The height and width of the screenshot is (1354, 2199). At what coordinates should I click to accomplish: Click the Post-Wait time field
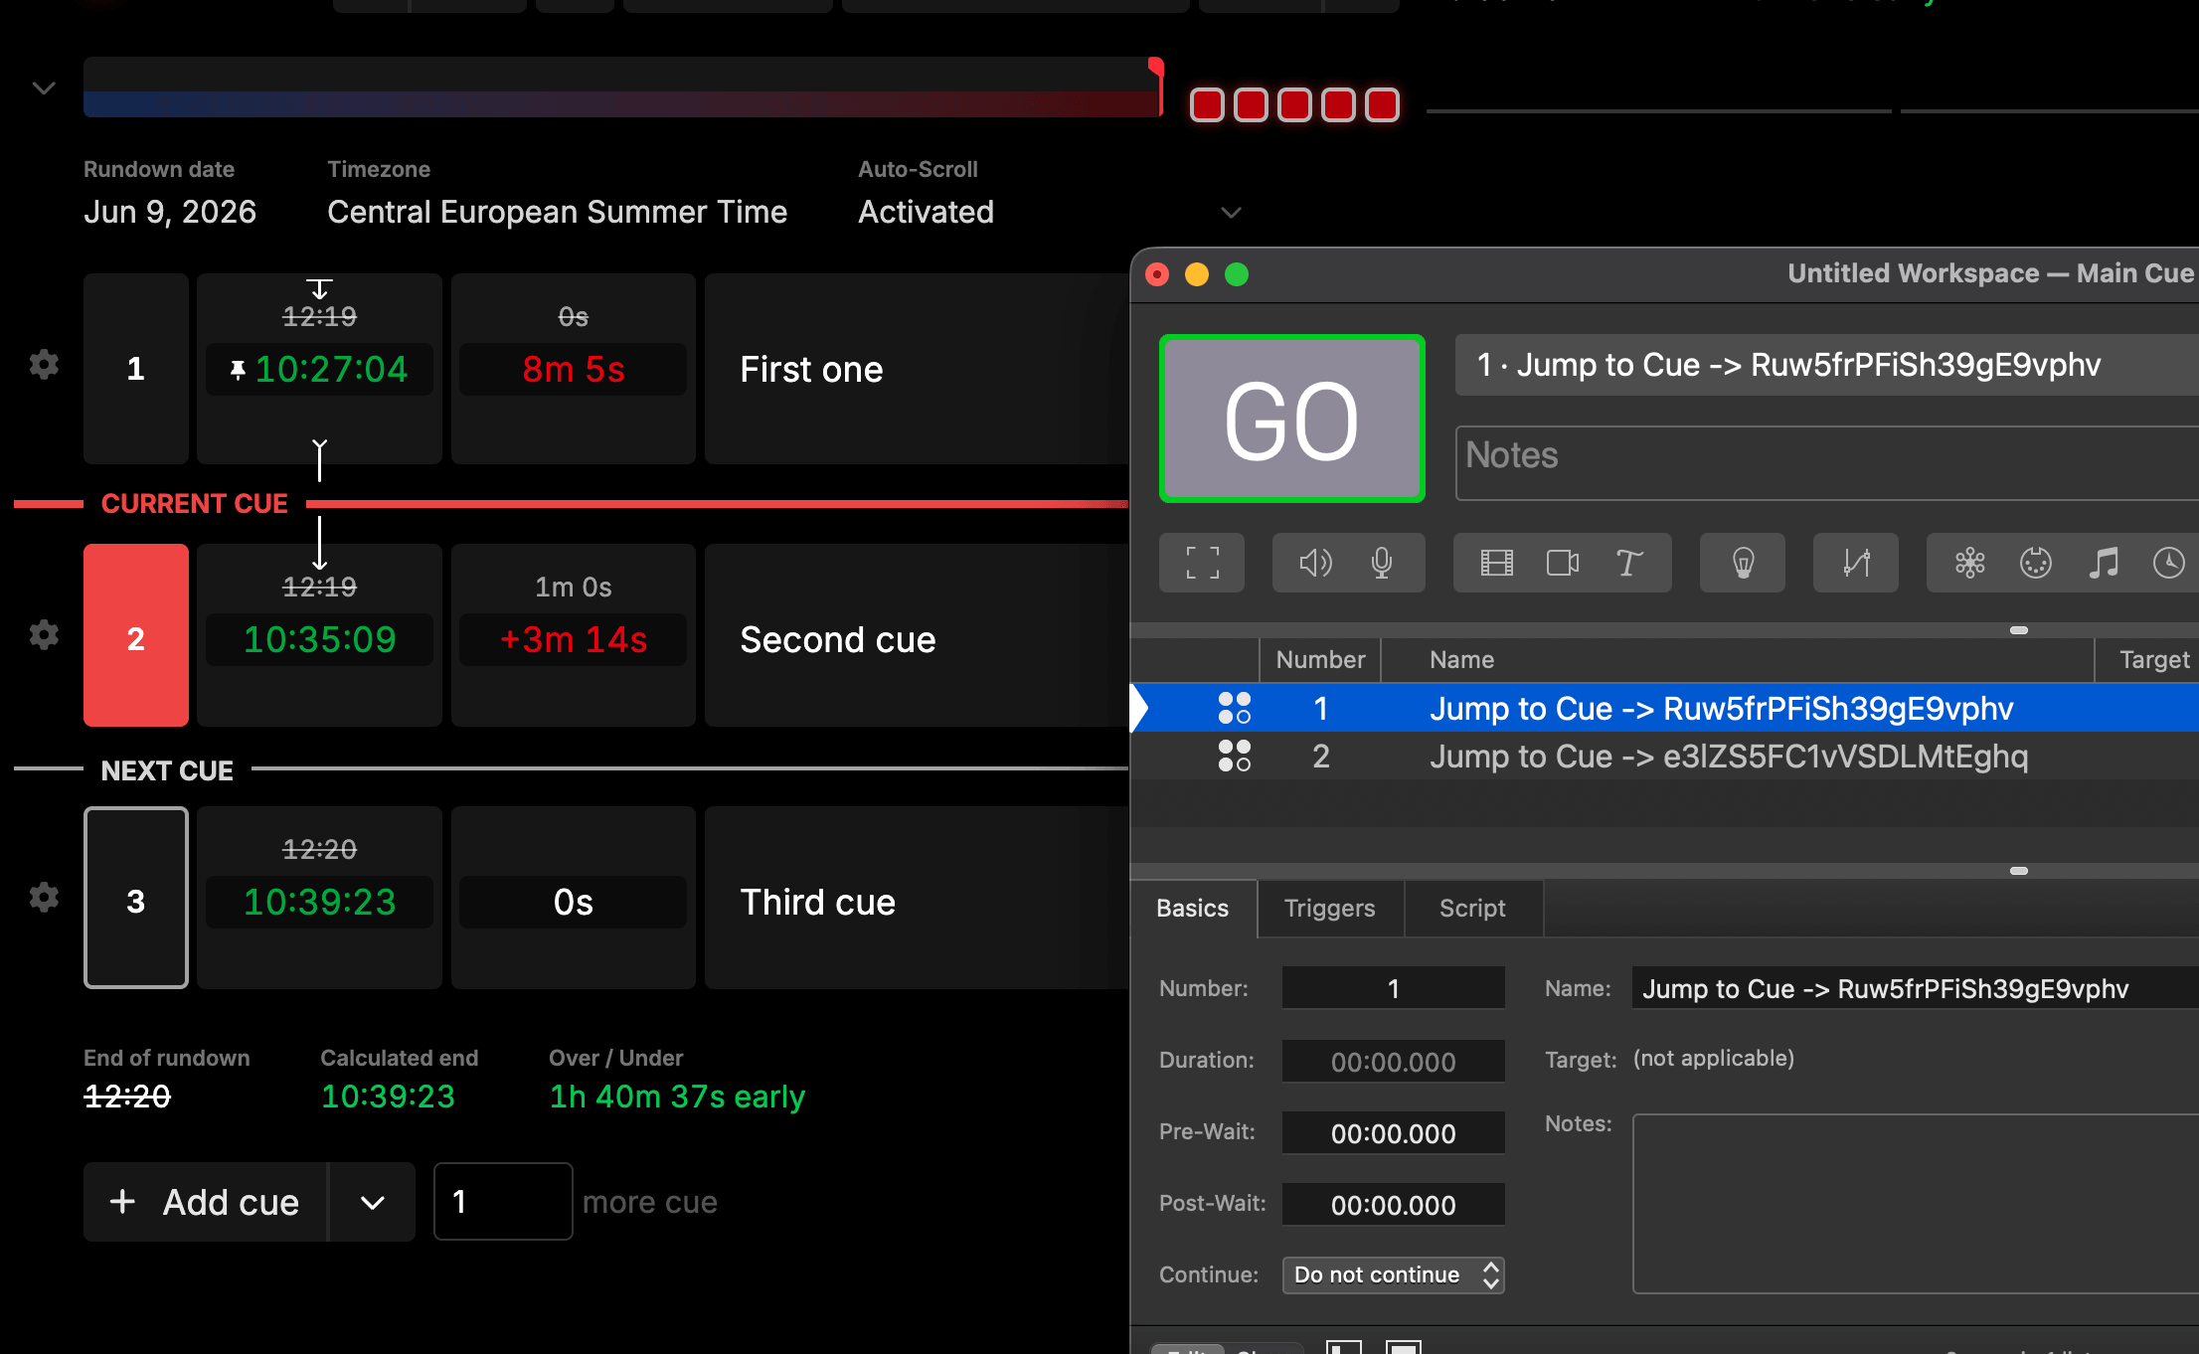1393,1204
